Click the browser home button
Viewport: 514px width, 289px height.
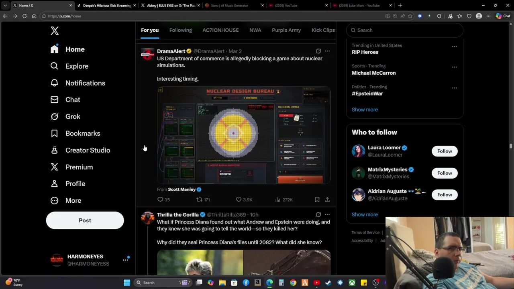(34, 16)
